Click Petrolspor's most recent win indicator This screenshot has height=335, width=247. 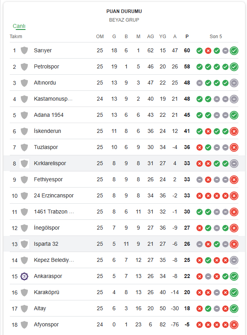coord(234,67)
